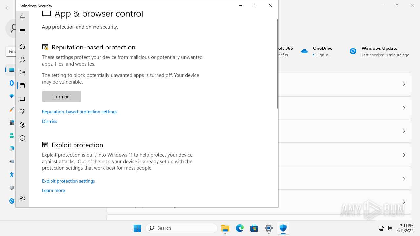Open Protection history clock icon
This screenshot has width=420, height=236.
click(22, 138)
